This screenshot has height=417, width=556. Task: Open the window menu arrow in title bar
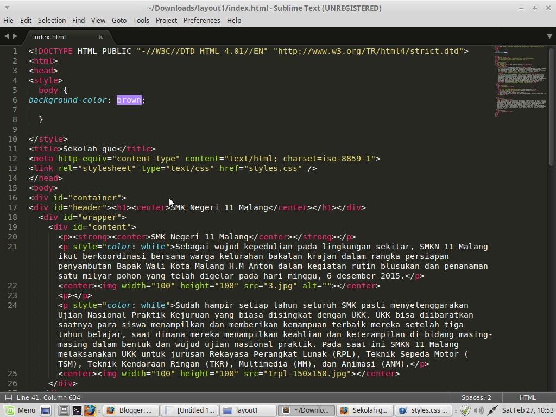click(7, 8)
